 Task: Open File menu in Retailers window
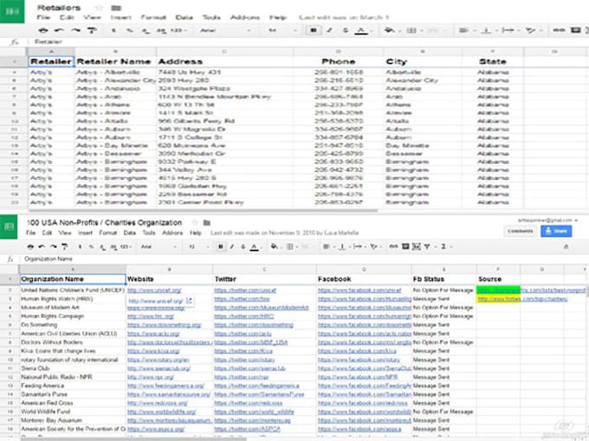43,17
